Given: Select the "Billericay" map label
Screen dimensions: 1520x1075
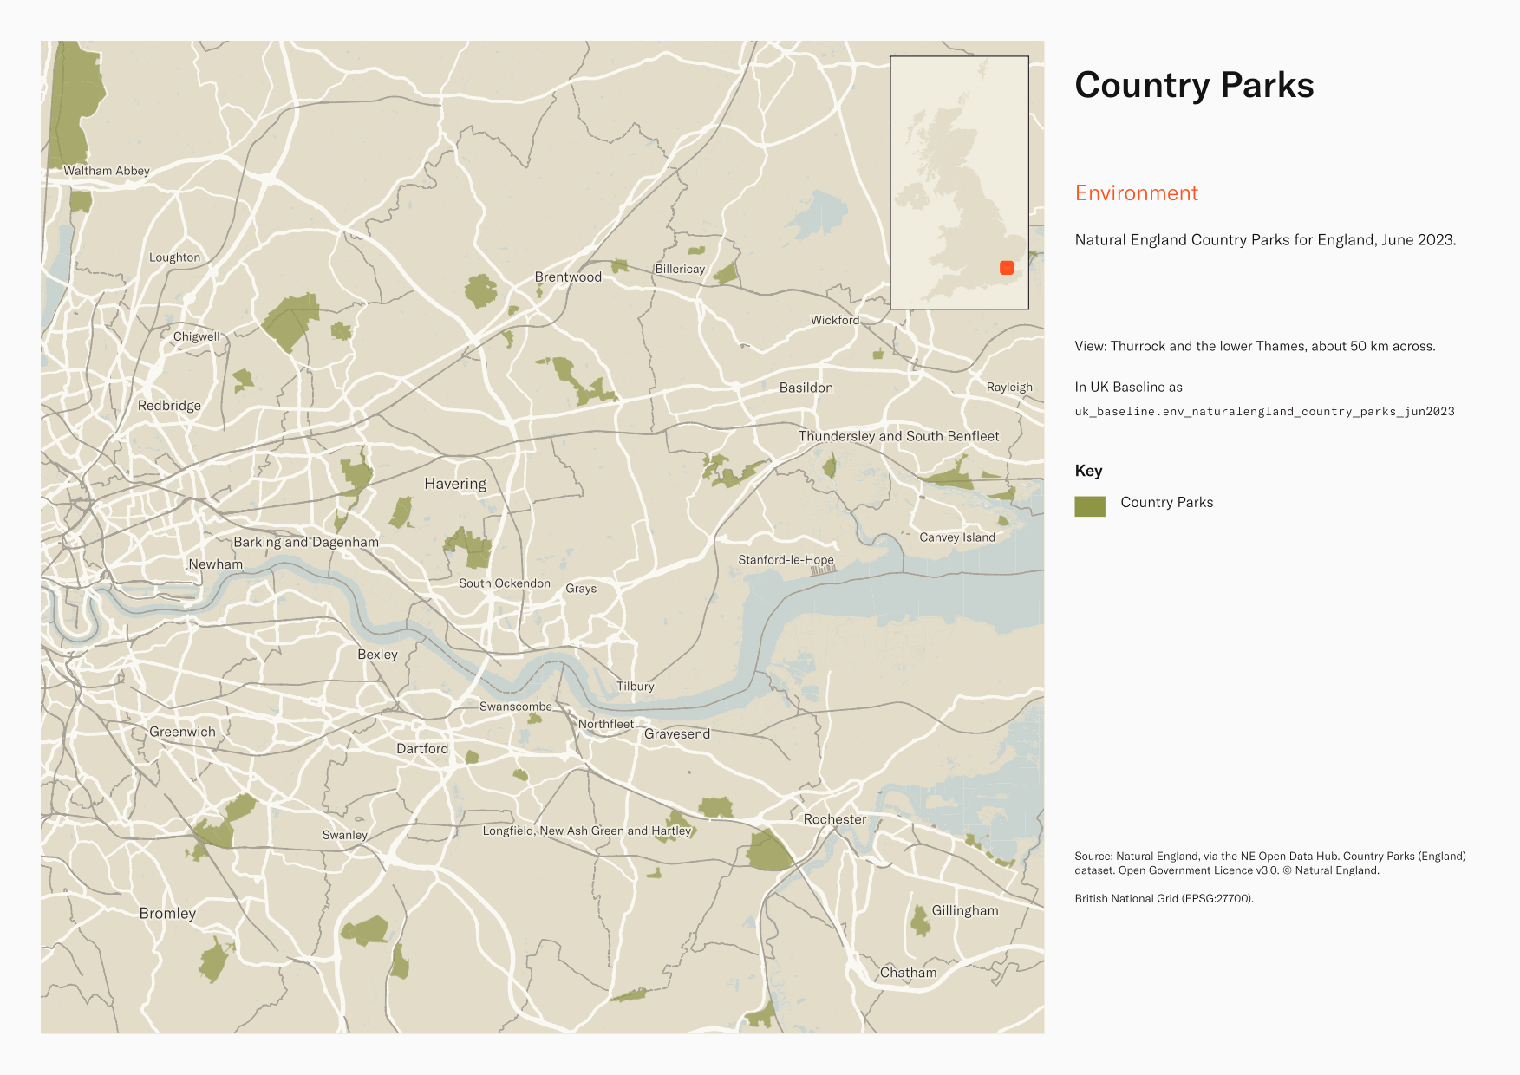Looking at the screenshot, I should 680,270.
